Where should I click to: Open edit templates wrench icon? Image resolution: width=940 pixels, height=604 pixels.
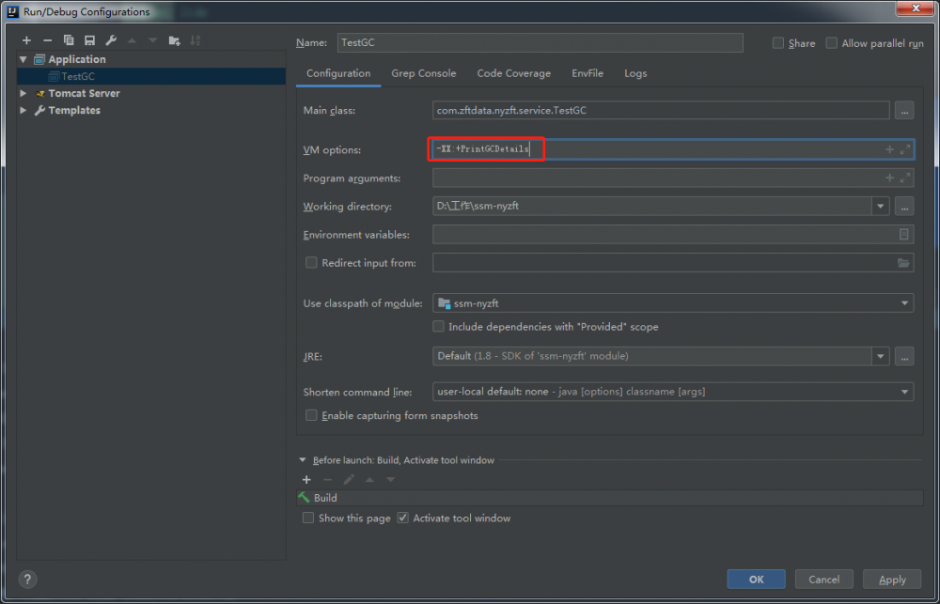(111, 40)
